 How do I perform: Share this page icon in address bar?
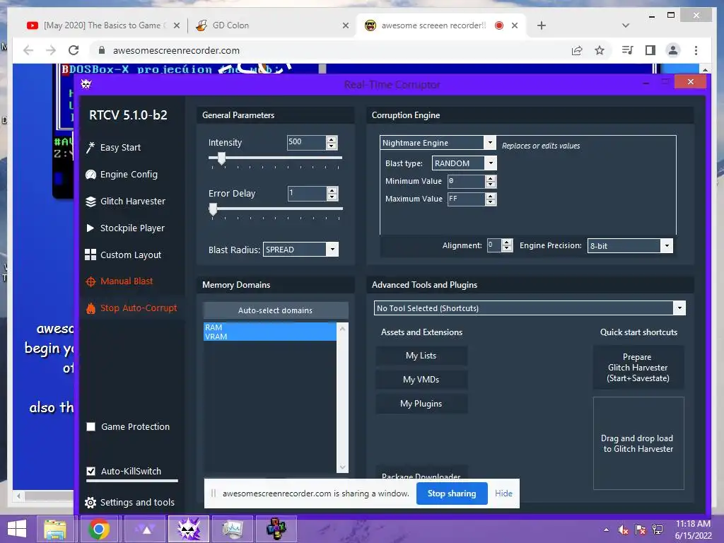[x=577, y=50]
